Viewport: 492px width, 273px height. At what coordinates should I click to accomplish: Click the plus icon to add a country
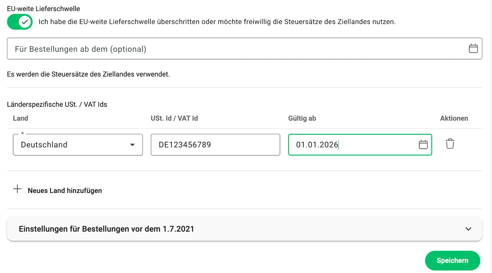point(17,189)
